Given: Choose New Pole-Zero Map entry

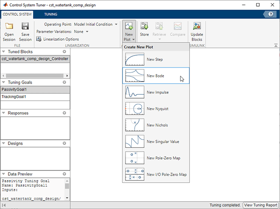Looking at the screenshot, I should (164, 158).
